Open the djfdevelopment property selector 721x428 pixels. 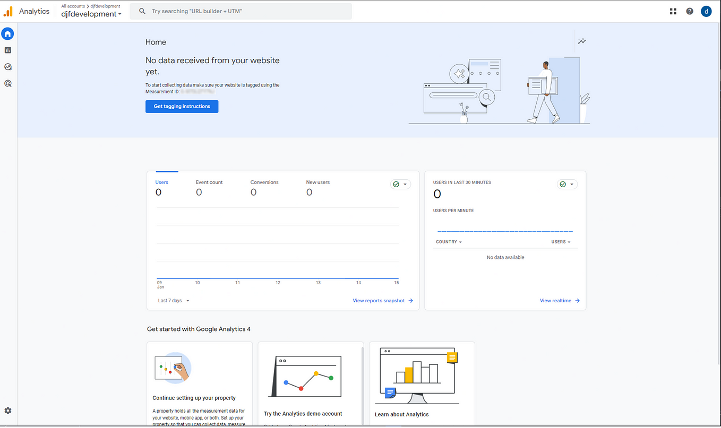pos(91,14)
